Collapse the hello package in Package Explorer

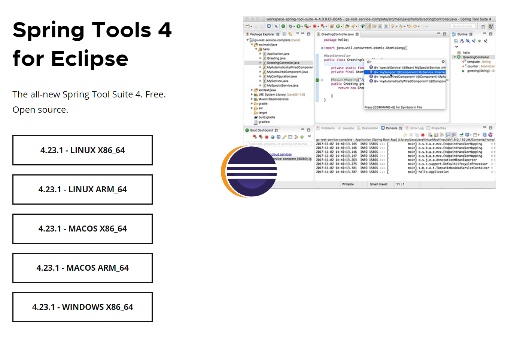[256, 49]
